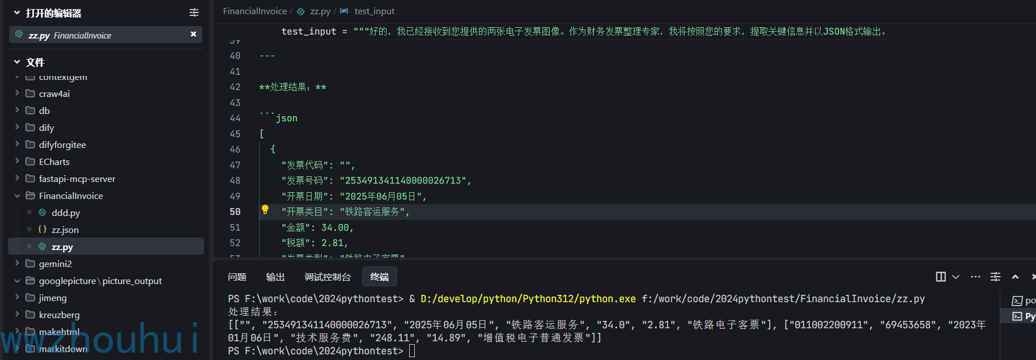This screenshot has width=1036, height=360.
Task: Expand the craw4ai folder
Action: [x=17, y=93]
